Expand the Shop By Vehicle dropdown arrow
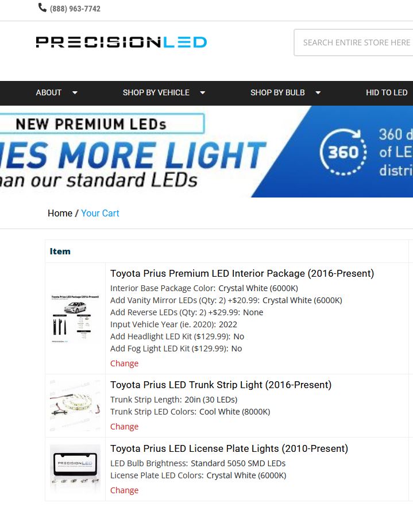 [x=202, y=93]
